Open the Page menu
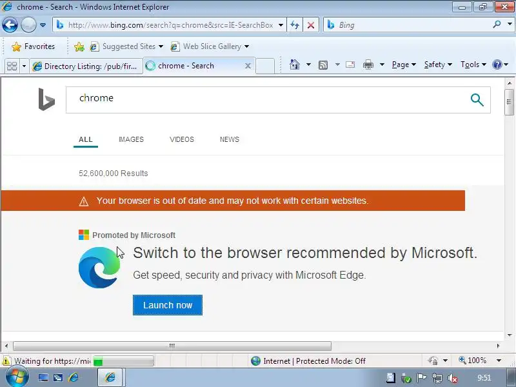The height and width of the screenshot is (387, 516). coord(404,64)
